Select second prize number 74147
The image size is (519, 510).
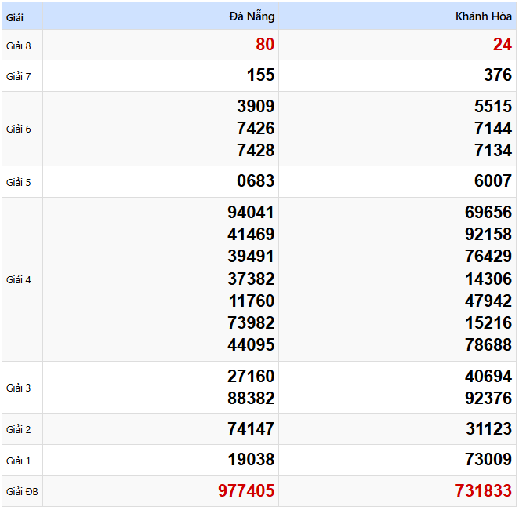pos(251,429)
